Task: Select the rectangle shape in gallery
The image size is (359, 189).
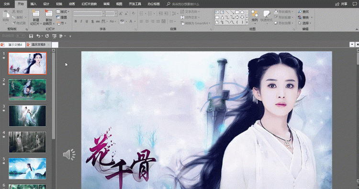Action: tap(237, 12)
